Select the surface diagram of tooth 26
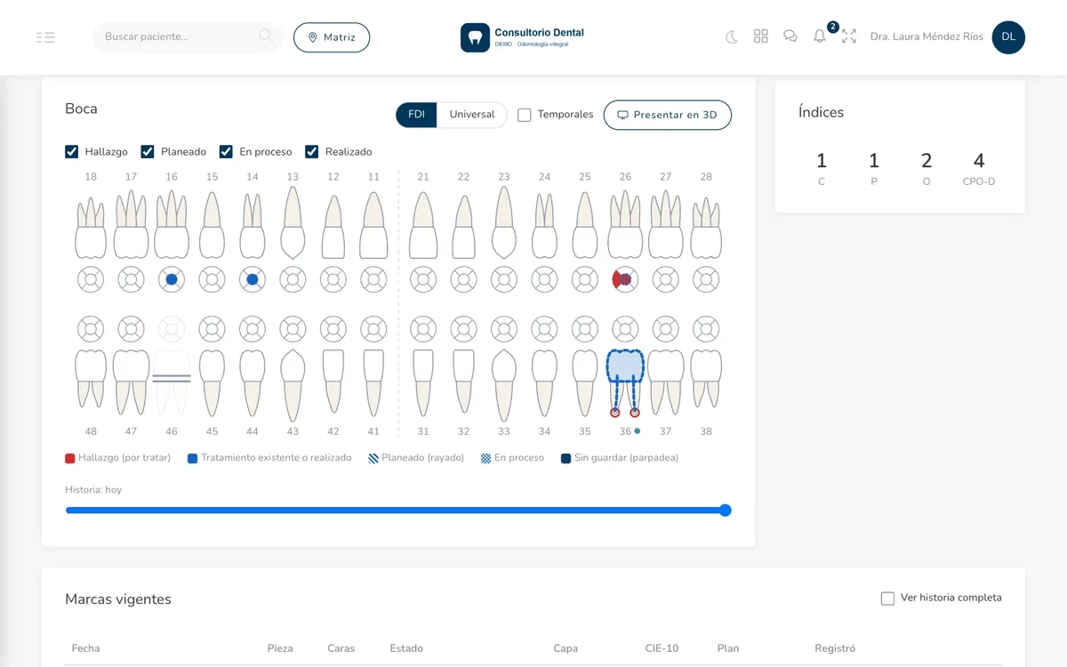The image size is (1067, 667). (625, 279)
